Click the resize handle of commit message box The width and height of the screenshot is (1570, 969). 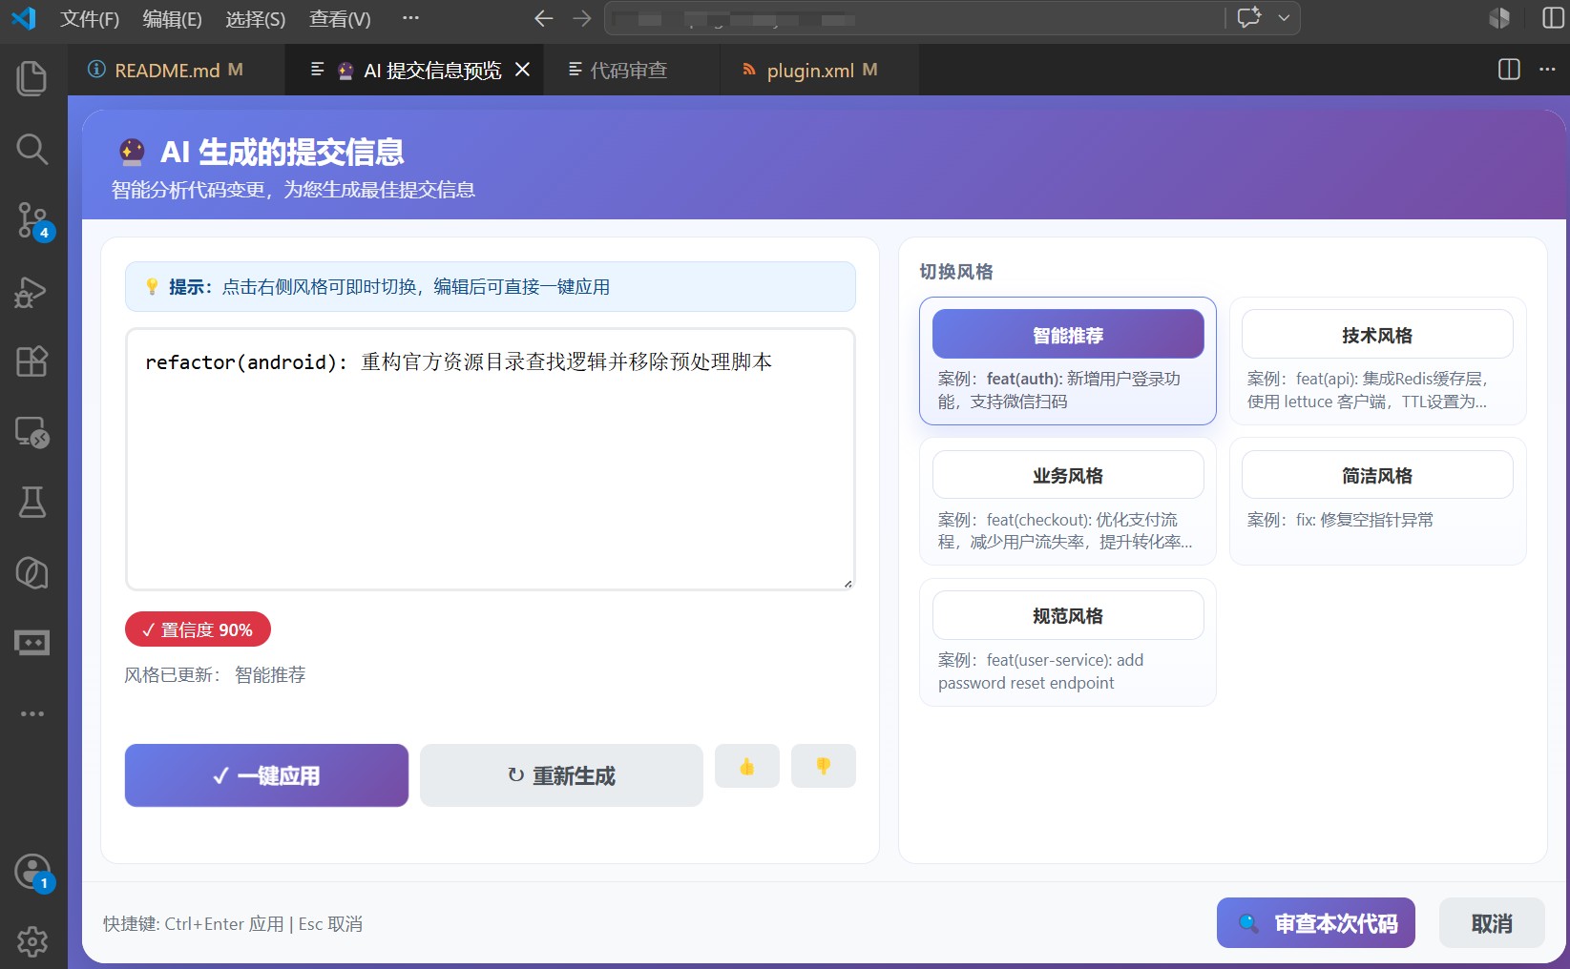click(848, 584)
